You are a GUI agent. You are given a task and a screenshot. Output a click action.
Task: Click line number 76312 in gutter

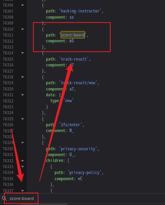8,41
